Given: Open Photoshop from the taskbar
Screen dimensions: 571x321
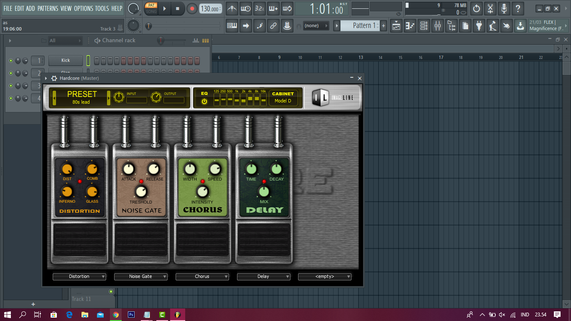Looking at the screenshot, I should click(x=131, y=315).
